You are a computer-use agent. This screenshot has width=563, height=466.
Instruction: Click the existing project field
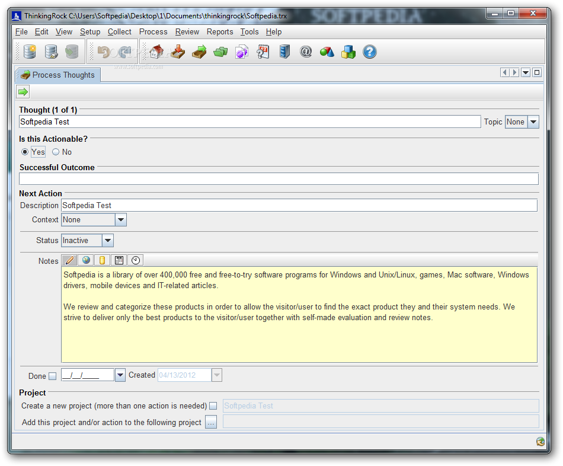click(x=380, y=422)
